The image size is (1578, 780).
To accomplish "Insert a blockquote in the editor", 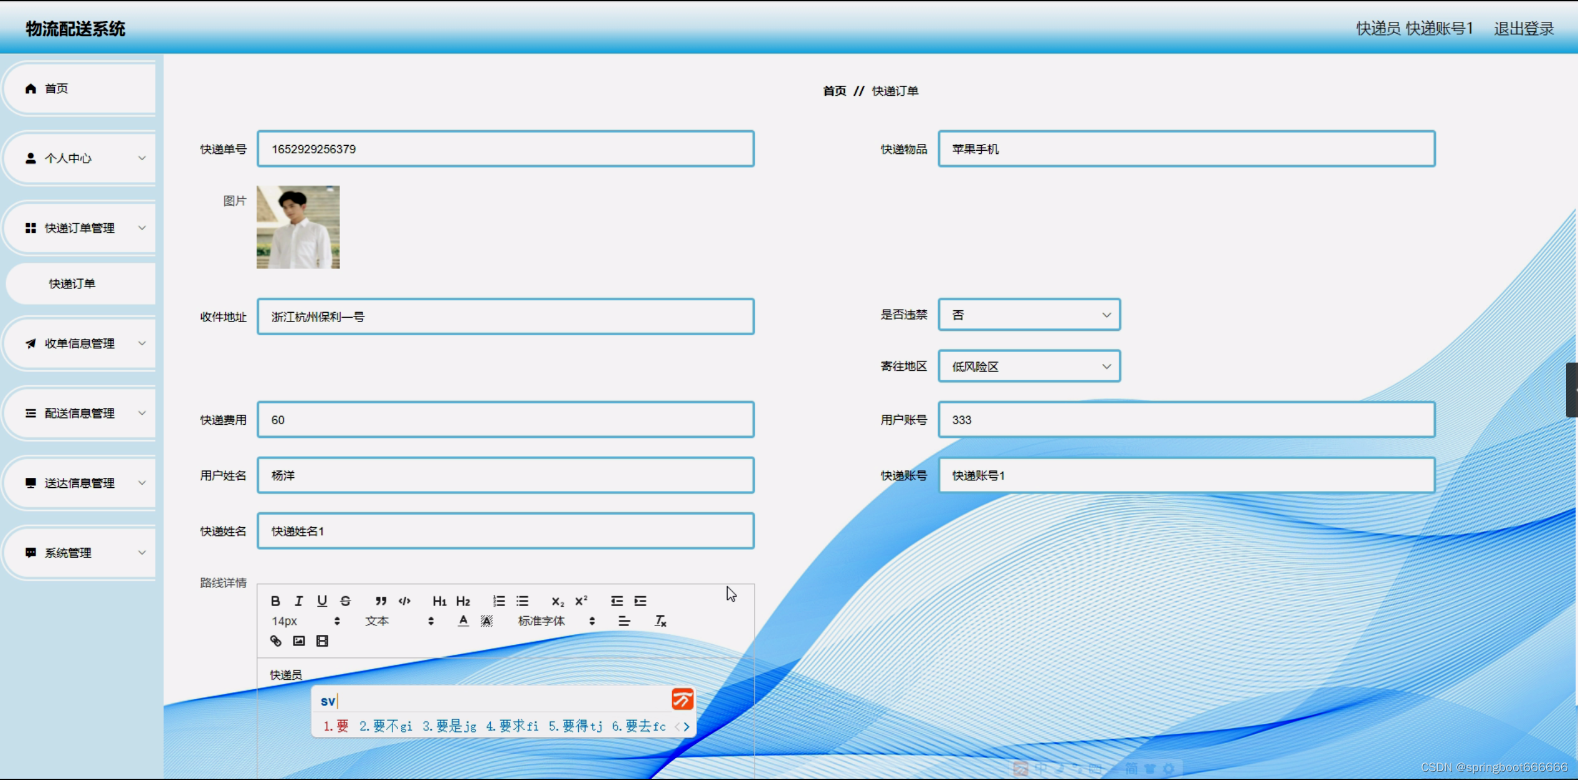I will click(381, 601).
